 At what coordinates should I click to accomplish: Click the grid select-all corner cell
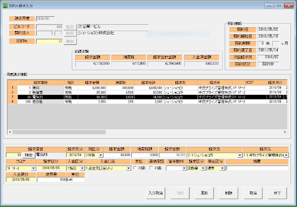pos(12,83)
